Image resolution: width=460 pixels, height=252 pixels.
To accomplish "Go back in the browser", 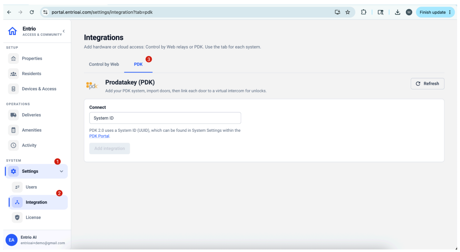I will [9, 12].
